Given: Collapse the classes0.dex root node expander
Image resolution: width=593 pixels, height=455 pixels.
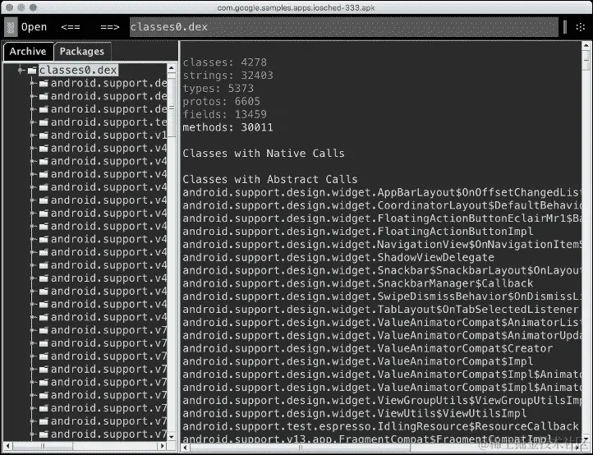Looking at the screenshot, I should (21, 70).
